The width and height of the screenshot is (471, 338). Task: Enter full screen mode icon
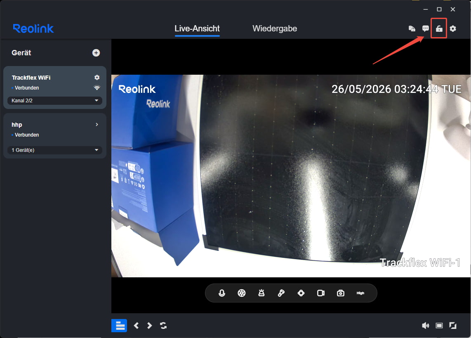coord(453,326)
